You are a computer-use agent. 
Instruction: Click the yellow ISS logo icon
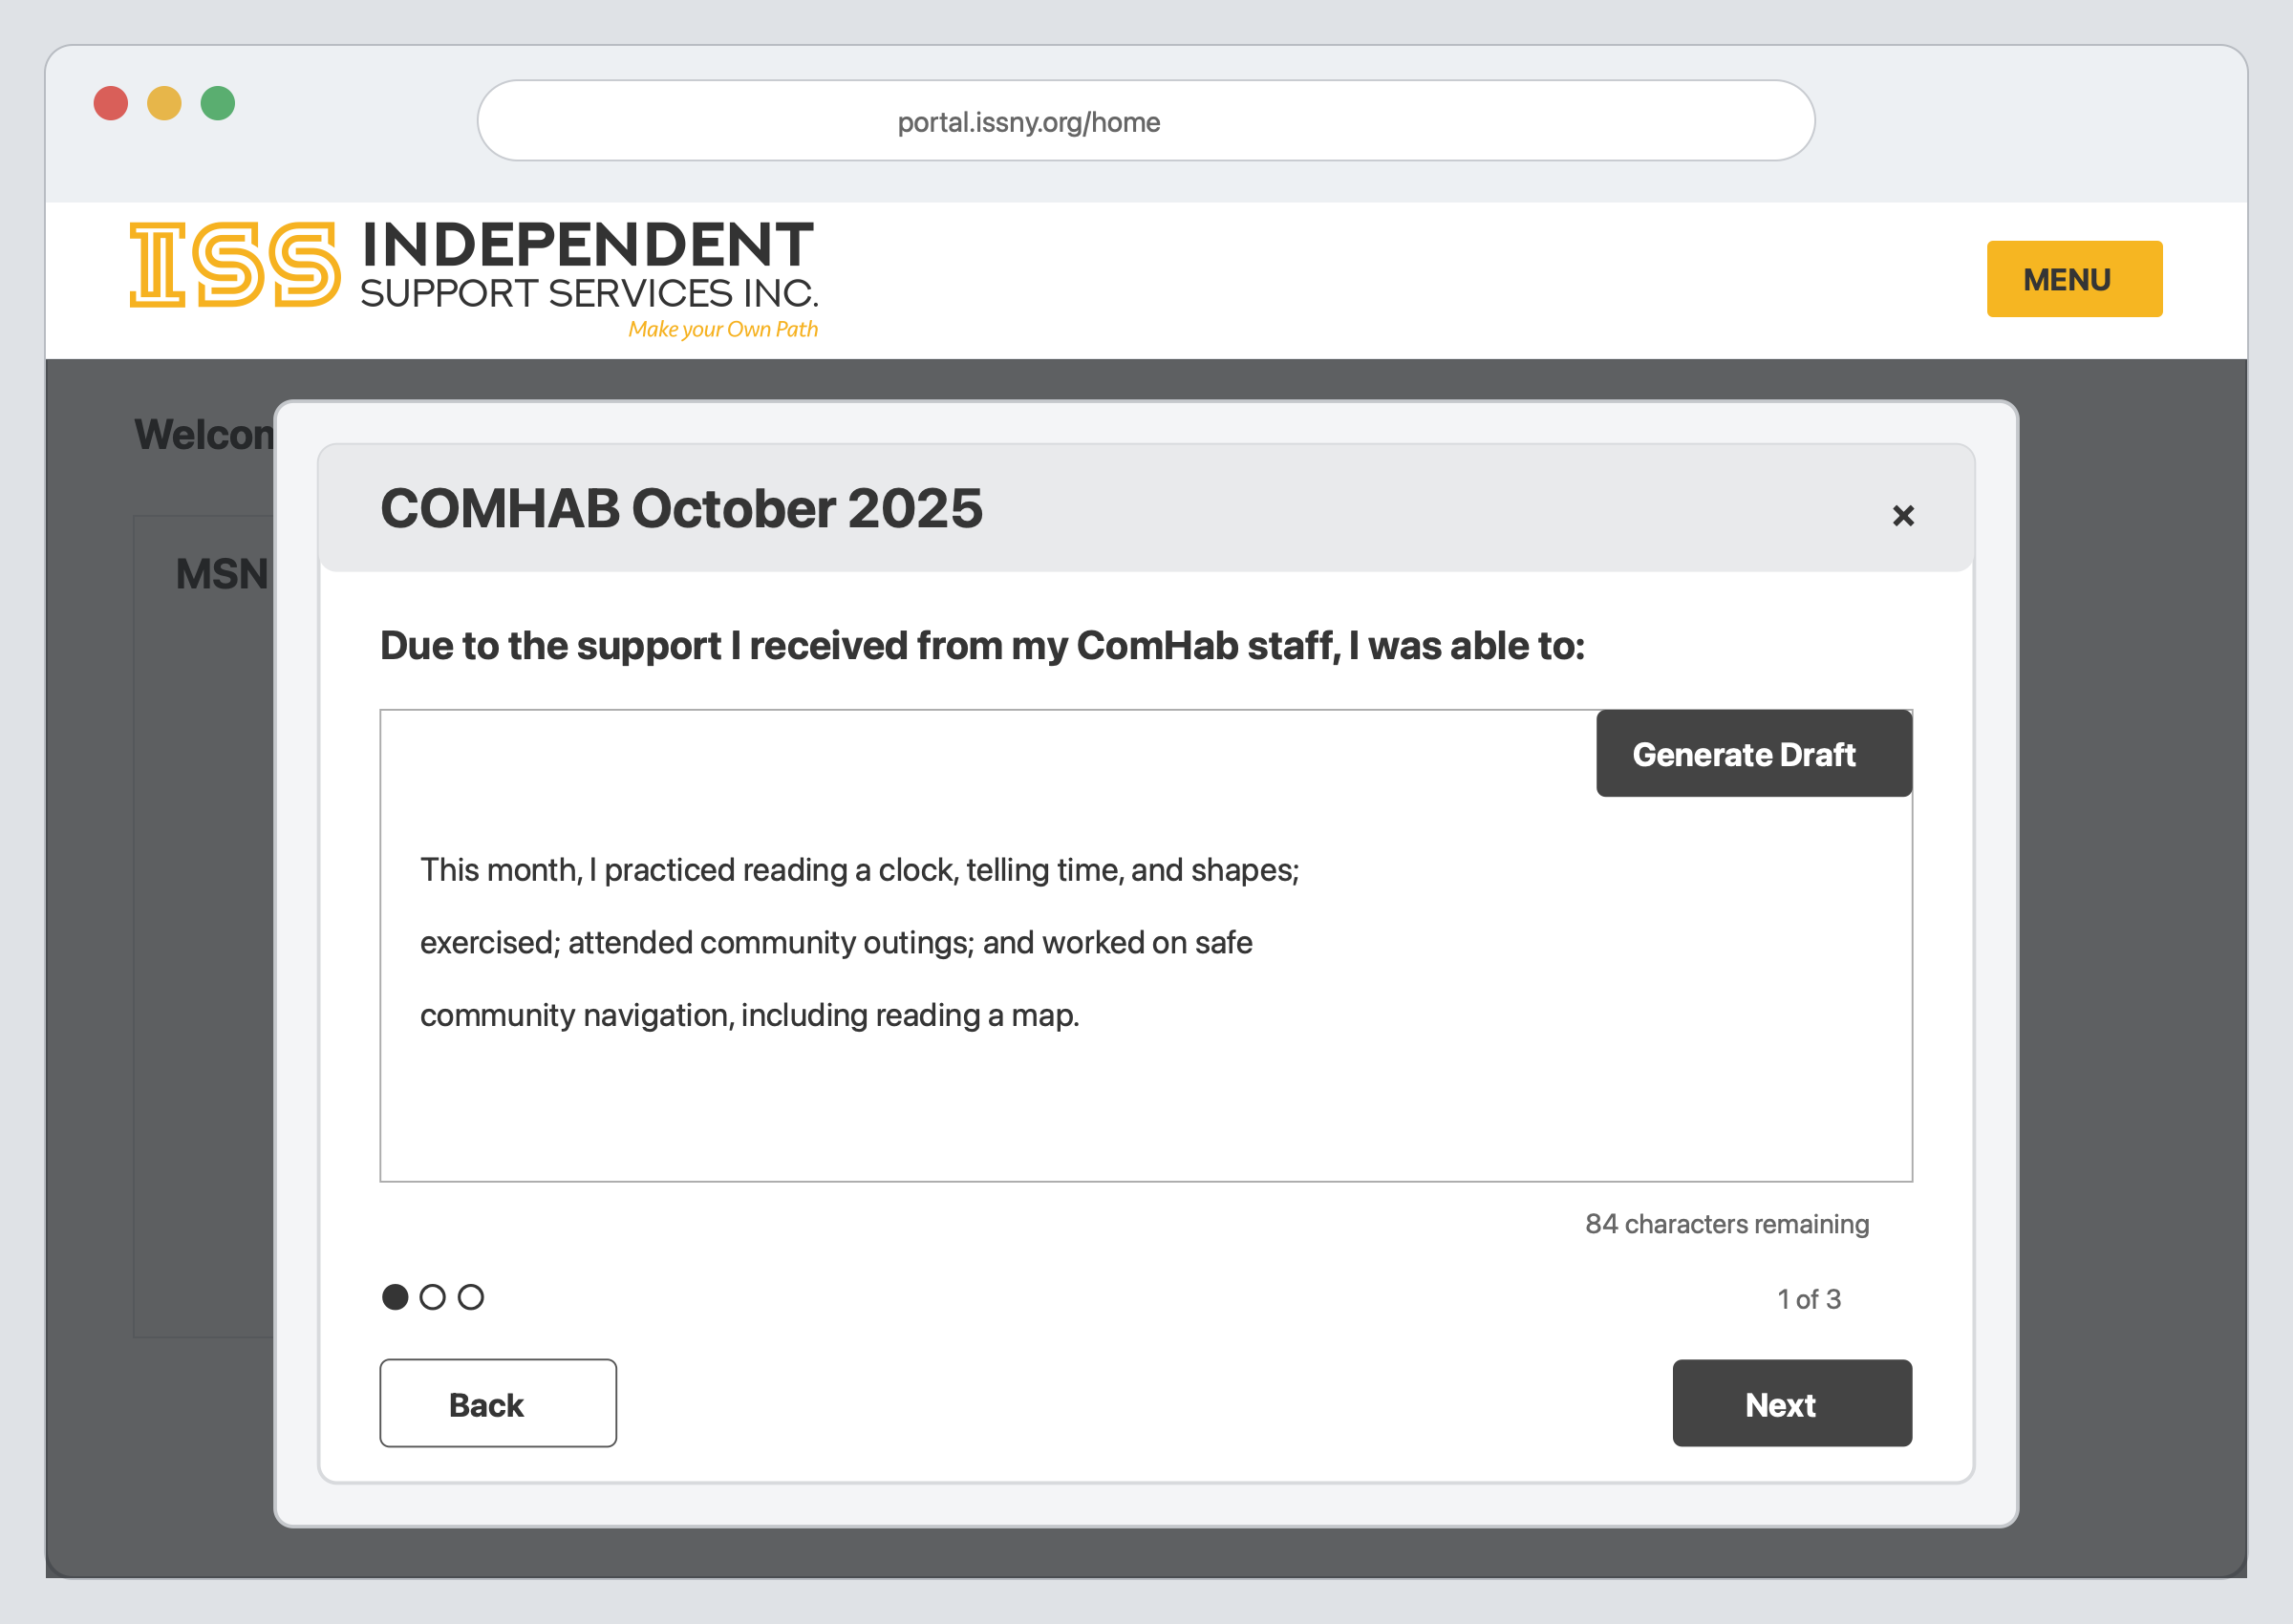tap(235, 265)
